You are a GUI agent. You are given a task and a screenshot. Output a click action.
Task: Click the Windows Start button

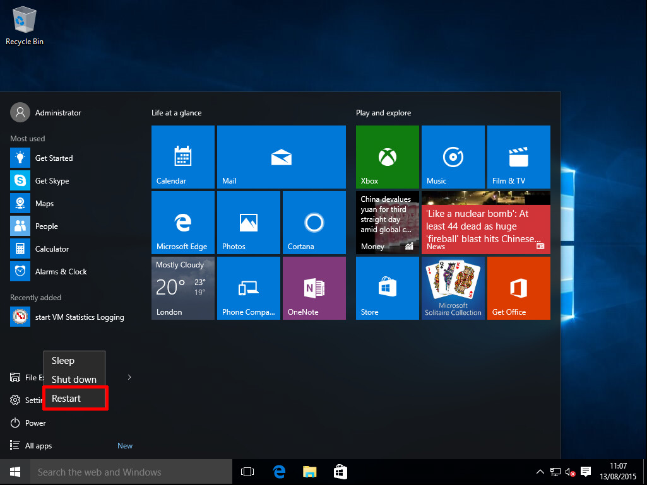click(15, 472)
